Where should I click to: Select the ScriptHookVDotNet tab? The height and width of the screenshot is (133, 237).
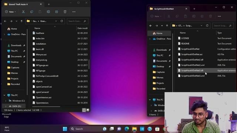168,9
